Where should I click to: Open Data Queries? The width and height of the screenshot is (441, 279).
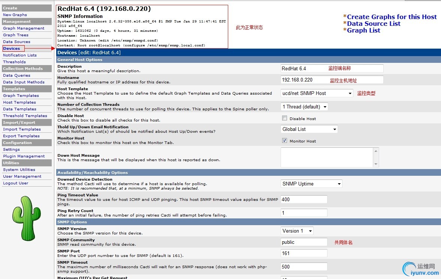[16, 75]
